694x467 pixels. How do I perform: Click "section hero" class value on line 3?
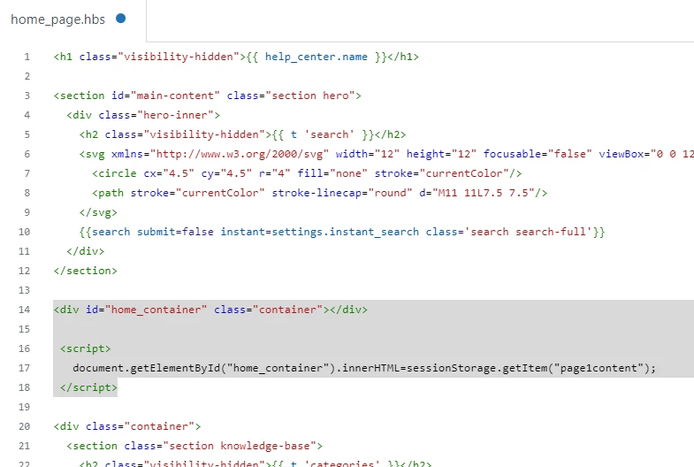(x=309, y=96)
